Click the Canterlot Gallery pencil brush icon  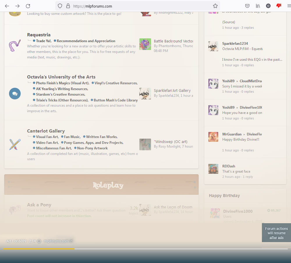[15, 144]
